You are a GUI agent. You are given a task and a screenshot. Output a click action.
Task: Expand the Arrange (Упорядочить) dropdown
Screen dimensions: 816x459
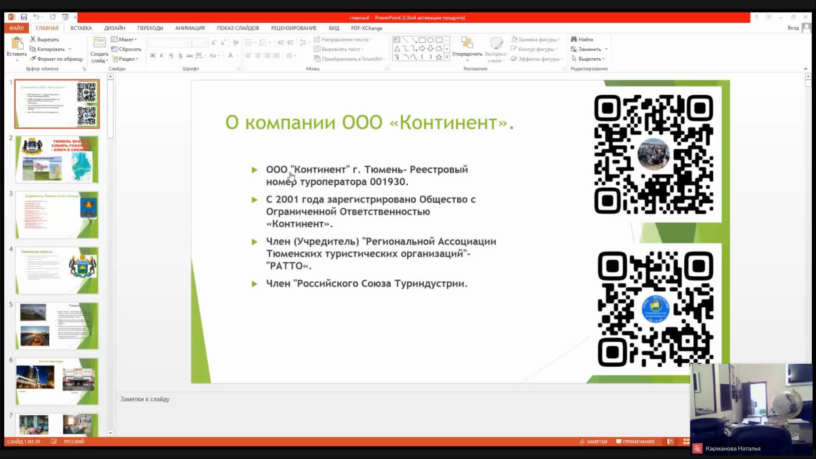(x=467, y=54)
